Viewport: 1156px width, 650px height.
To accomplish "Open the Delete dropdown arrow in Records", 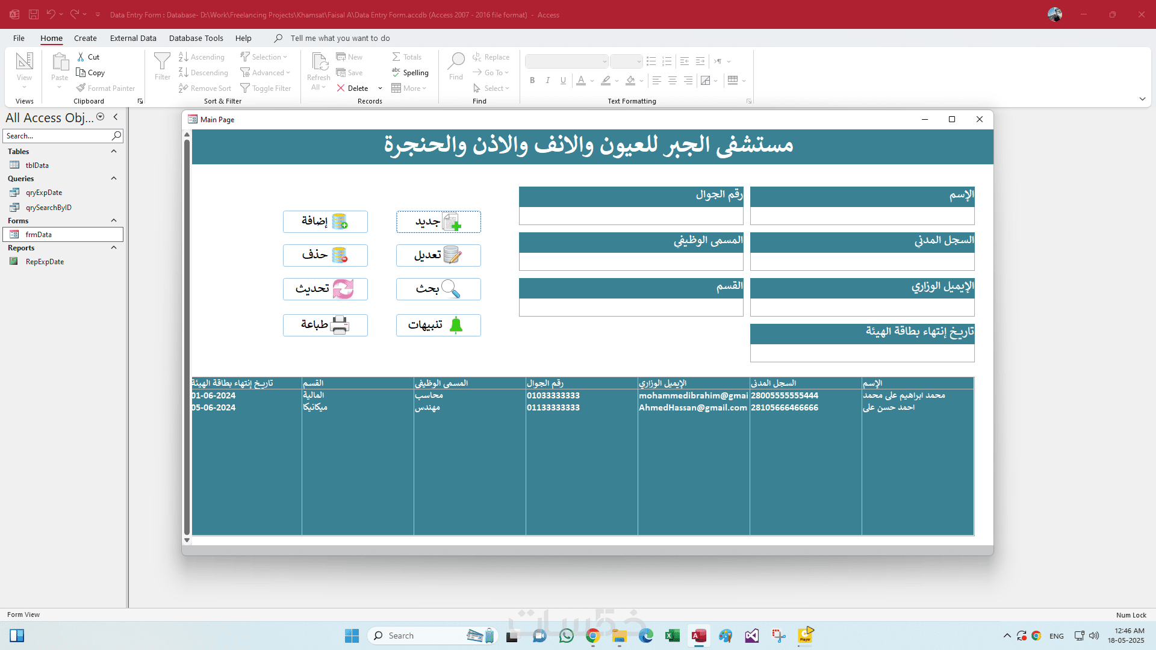I will [380, 88].
